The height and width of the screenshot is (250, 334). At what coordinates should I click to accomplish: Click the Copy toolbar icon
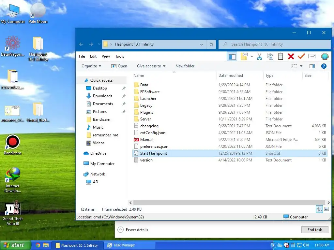[270, 57]
